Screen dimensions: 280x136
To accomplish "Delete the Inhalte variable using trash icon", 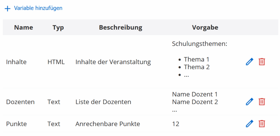I will pos(262,62).
